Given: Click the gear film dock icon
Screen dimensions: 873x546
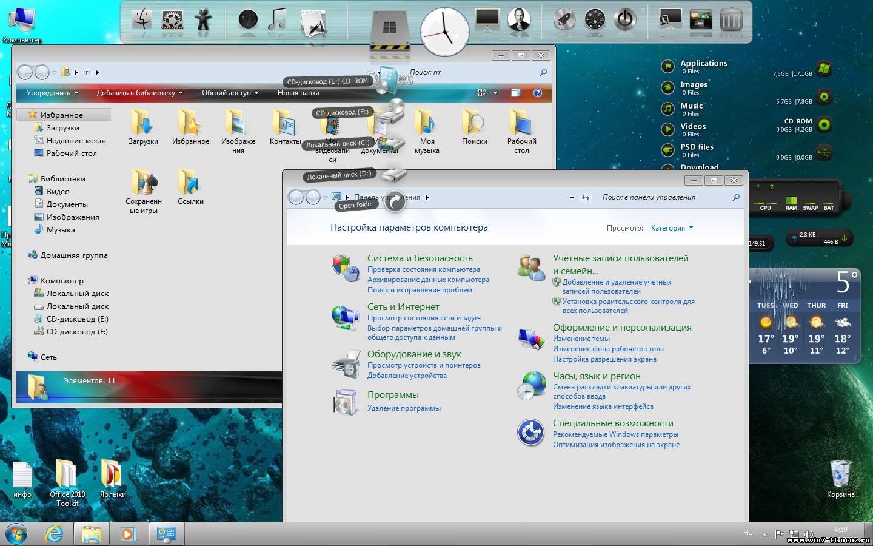Looking at the screenshot, I should [173, 19].
